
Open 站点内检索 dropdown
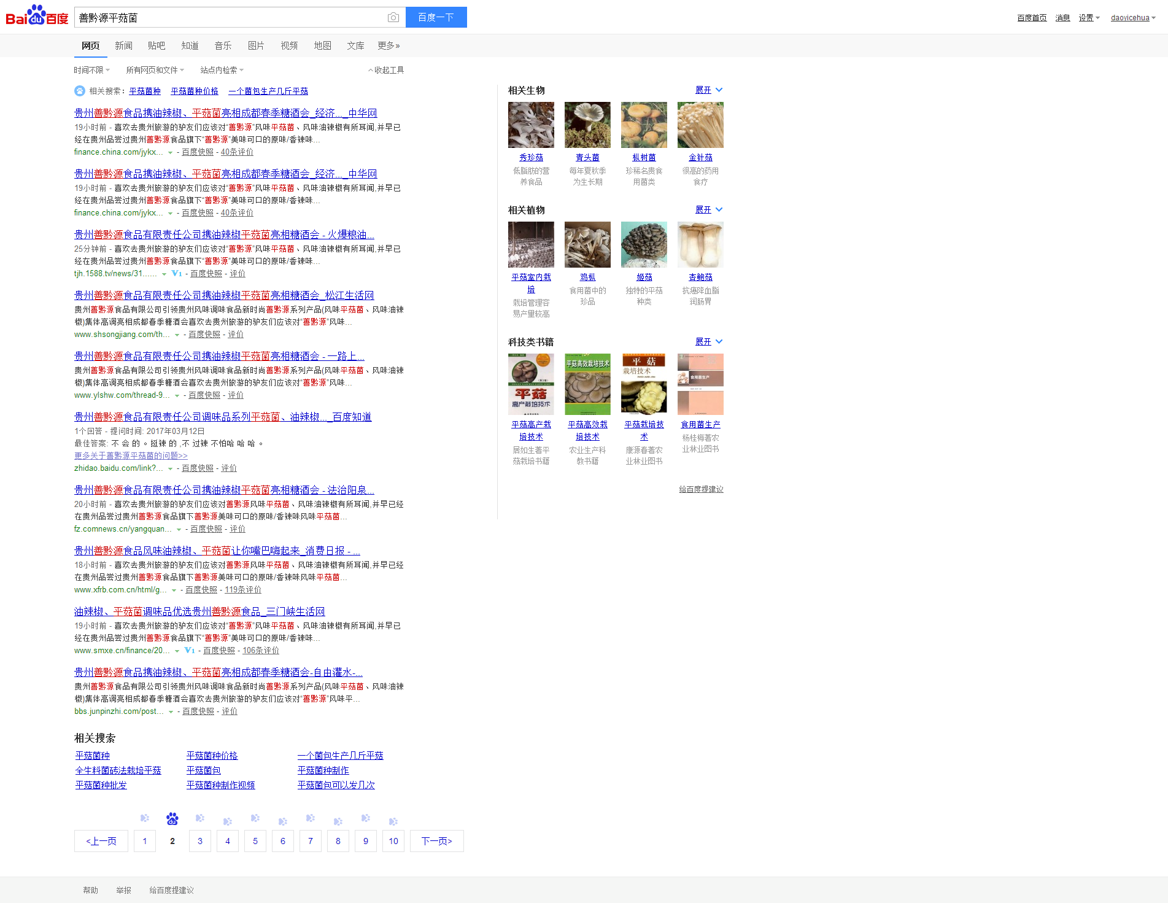click(222, 70)
